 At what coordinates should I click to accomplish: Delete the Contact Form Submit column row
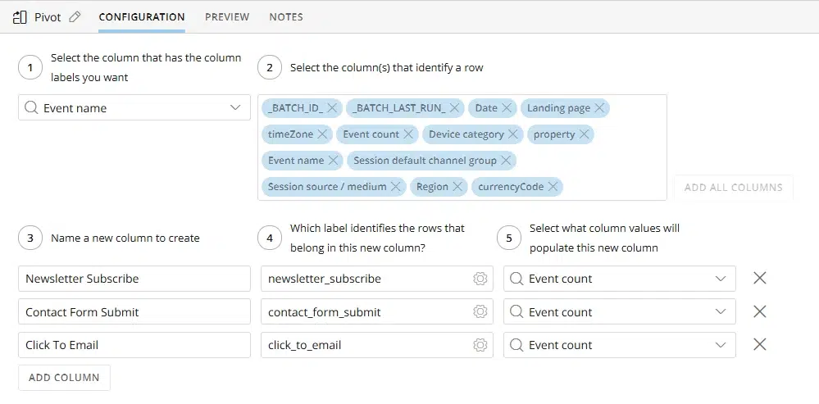[759, 311]
